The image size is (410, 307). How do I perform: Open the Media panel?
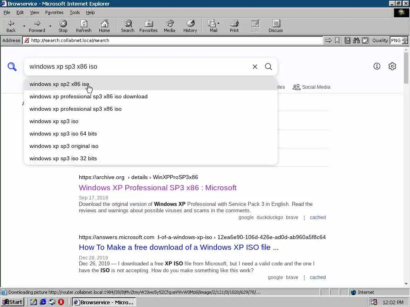click(169, 26)
